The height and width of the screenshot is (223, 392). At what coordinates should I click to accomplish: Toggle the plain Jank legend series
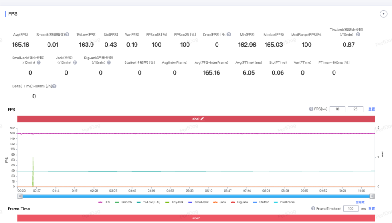(220, 202)
